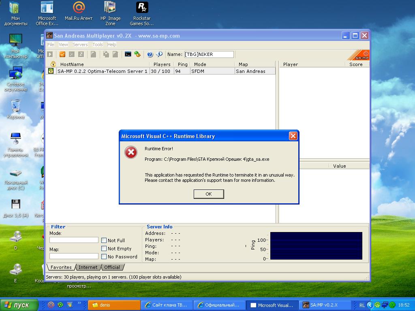415x311 pixels.
Task: Open Корзина recycle bin icon
Action: 15,109
